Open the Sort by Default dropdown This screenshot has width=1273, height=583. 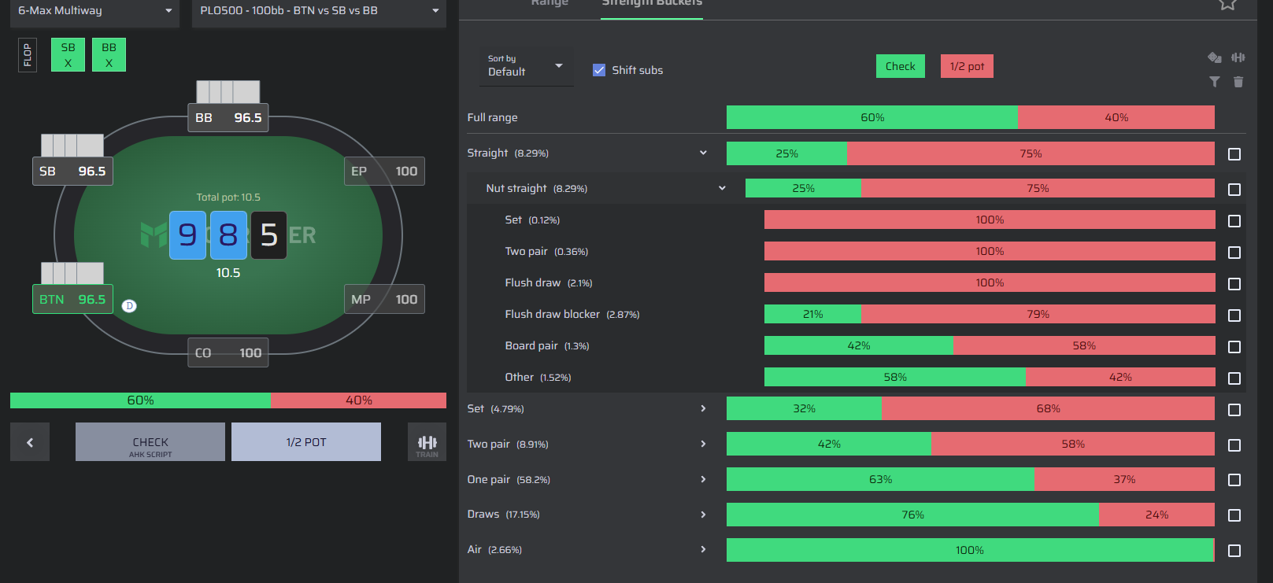point(526,66)
